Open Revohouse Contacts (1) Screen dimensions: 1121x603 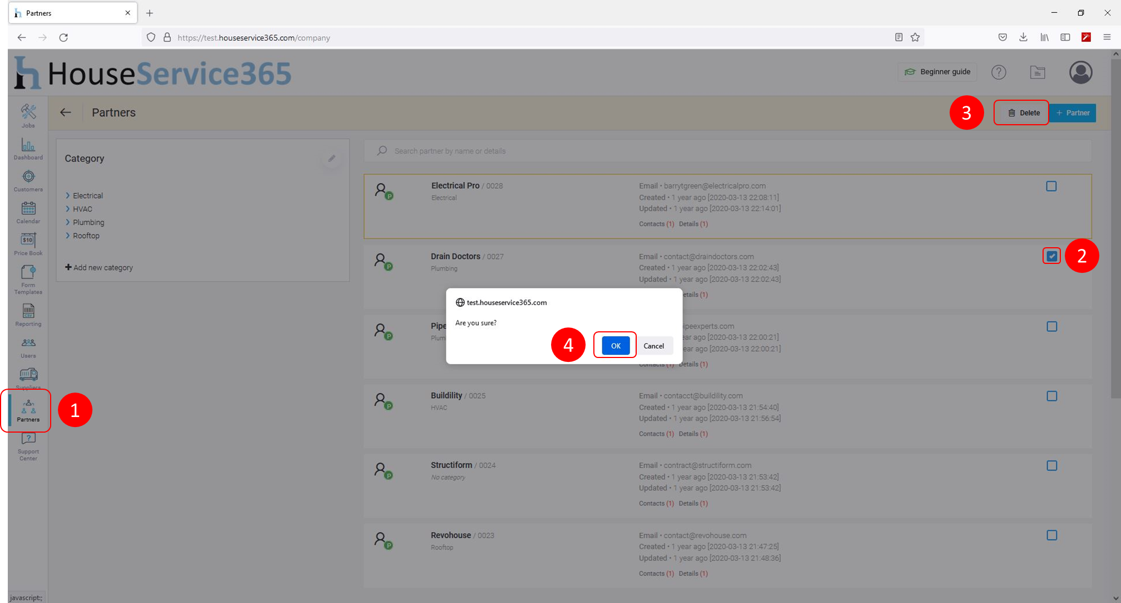click(x=656, y=573)
